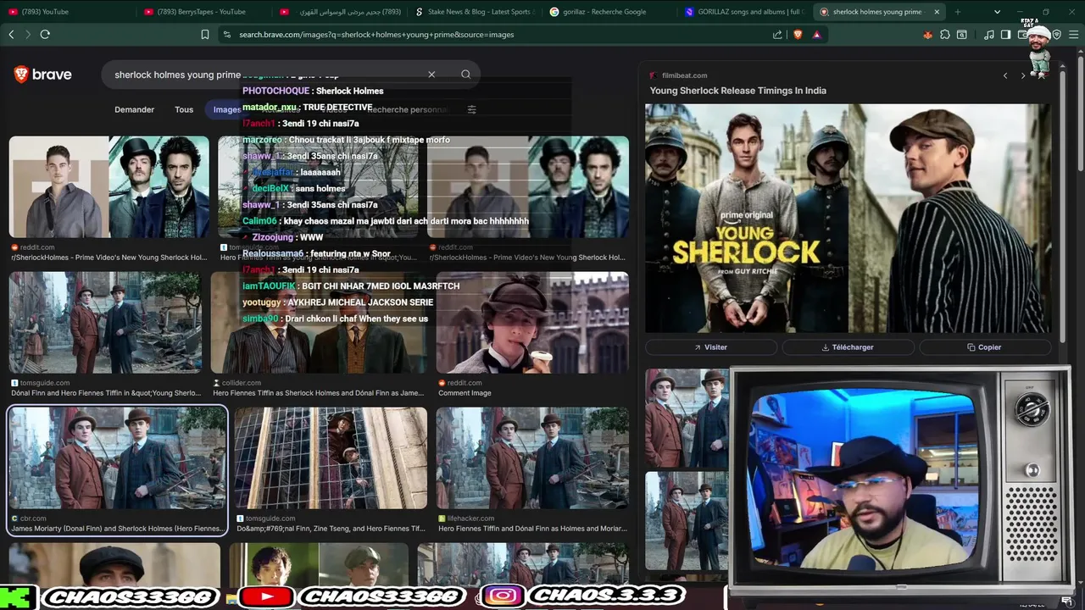Reload the page with refresh icon
Image resolution: width=1085 pixels, height=610 pixels.
pyautogui.click(x=45, y=35)
